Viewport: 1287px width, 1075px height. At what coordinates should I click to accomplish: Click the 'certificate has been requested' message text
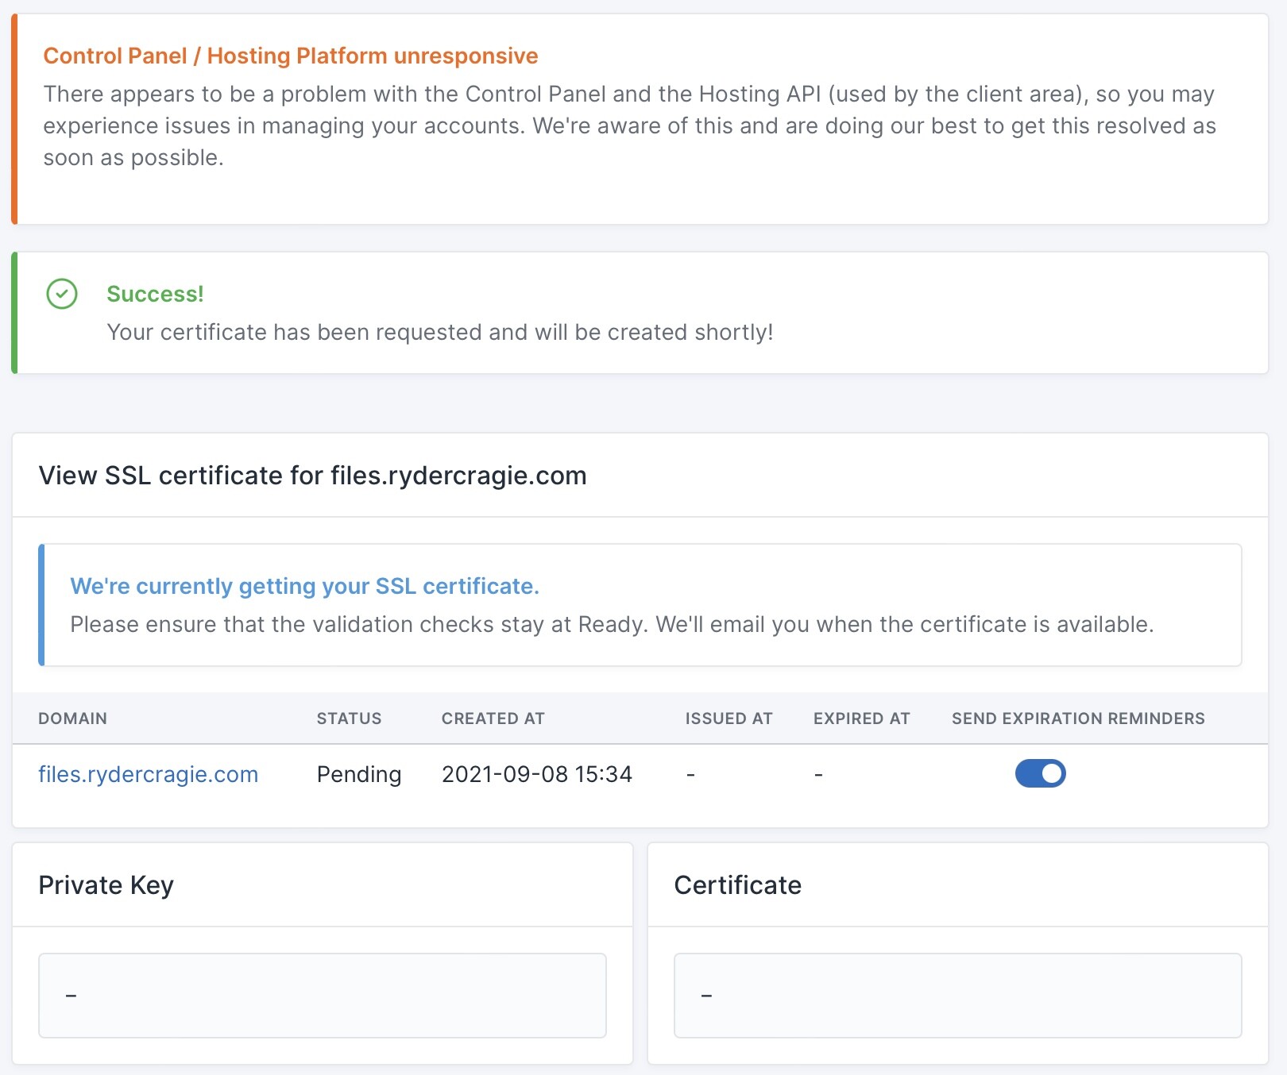coord(439,332)
